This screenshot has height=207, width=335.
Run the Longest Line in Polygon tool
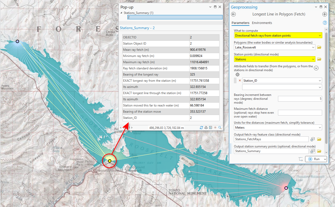(314, 159)
